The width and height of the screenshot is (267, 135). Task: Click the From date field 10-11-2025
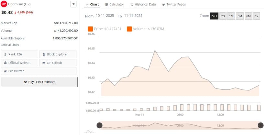tap(105, 16)
